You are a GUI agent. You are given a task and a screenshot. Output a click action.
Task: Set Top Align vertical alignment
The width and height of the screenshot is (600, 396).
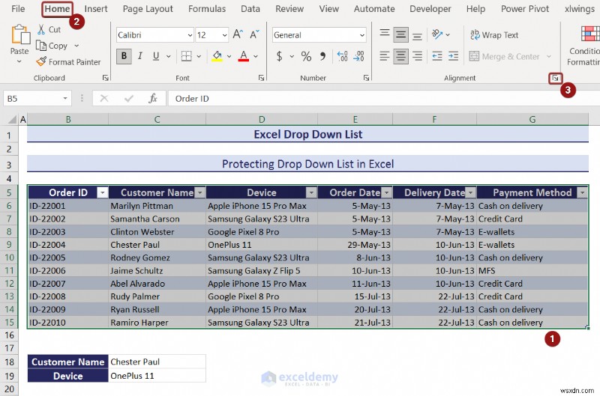385,34
